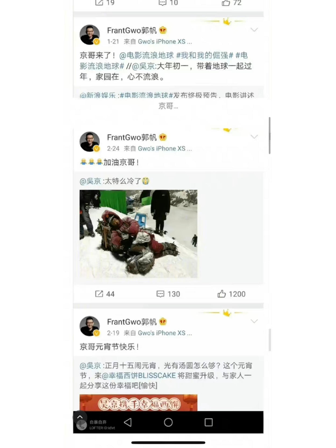
Task: Open the @幸福西饼BLISSCAKE mention link
Action: (138, 376)
